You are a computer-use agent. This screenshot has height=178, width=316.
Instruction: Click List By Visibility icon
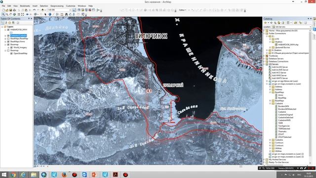9,23
